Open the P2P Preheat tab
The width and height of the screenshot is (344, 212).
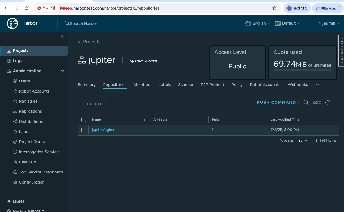212,85
